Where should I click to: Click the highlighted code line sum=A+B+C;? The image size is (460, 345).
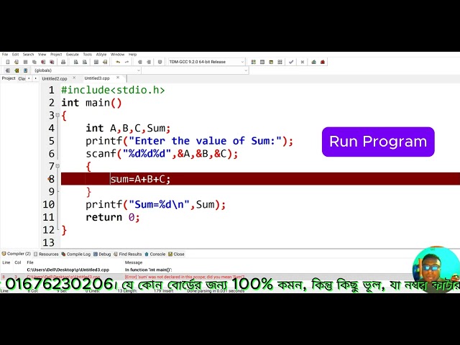click(260, 179)
